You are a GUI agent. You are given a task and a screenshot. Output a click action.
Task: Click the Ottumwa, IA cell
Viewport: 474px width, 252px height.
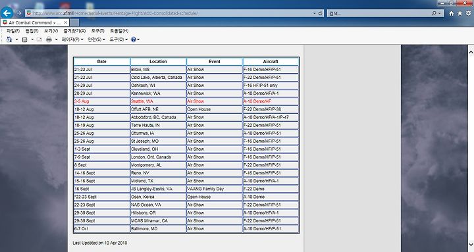(x=158, y=134)
